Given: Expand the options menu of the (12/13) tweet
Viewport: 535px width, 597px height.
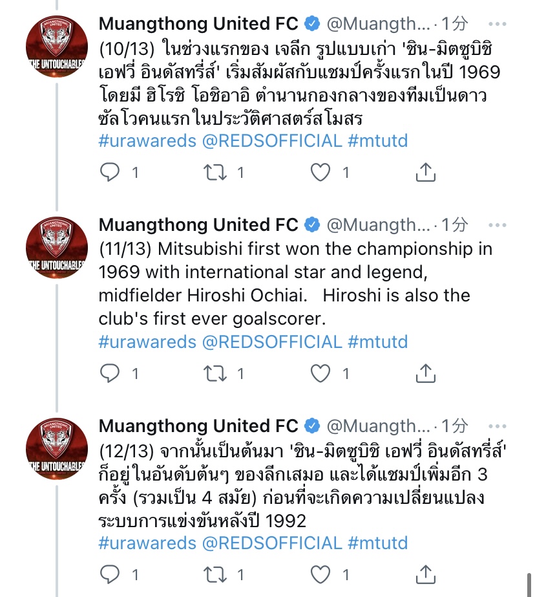Looking at the screenshot, I should [x=497, y=426].
